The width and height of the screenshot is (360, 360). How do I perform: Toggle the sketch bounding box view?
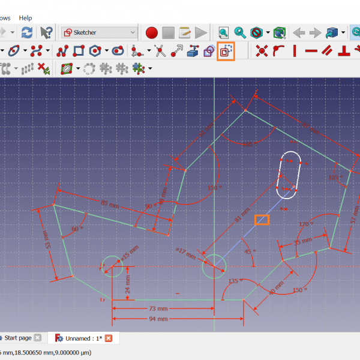tap(280, 32)
